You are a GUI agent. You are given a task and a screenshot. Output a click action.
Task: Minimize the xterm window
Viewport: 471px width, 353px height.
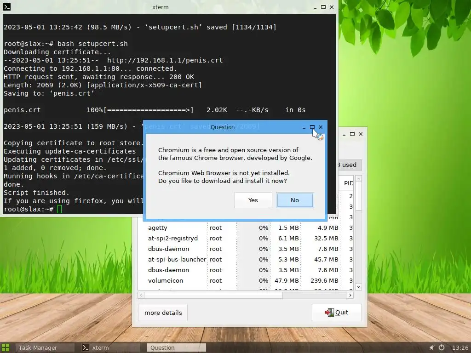(315, 7)
